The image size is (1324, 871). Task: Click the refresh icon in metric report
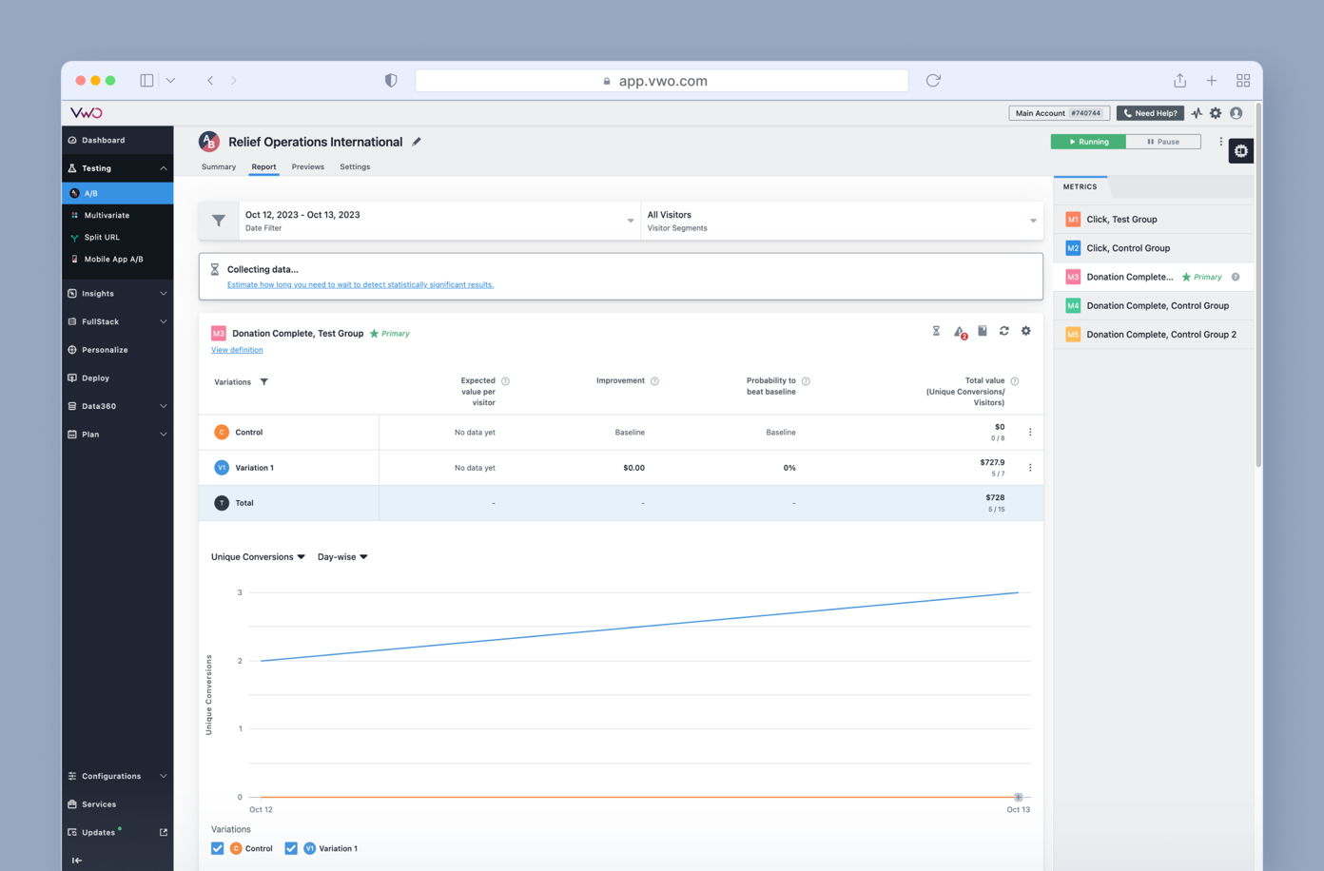pos(1003,331)
